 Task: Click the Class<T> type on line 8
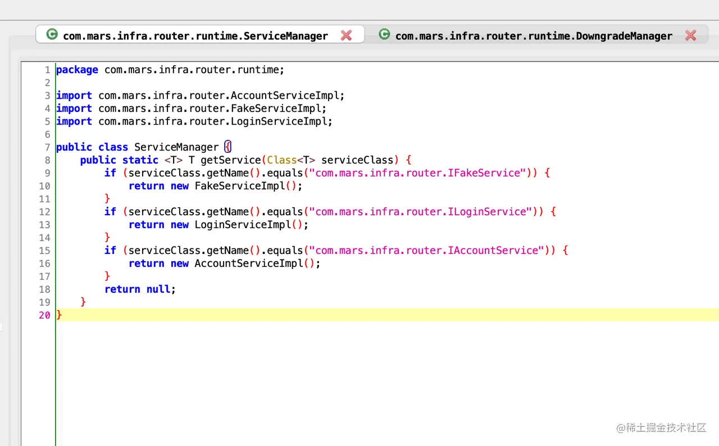[291, 161]
